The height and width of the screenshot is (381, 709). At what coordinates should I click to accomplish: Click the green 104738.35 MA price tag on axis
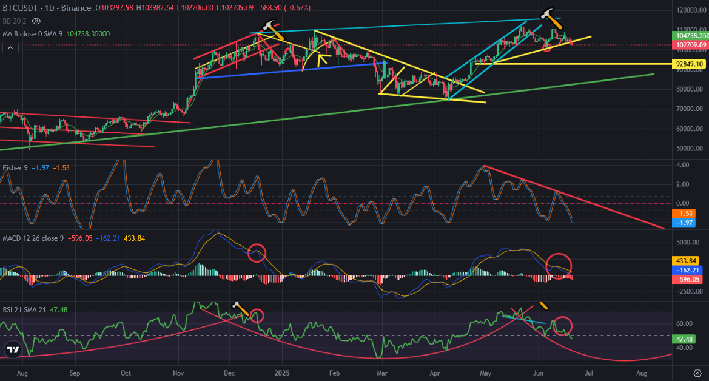[x=691, y=36]
